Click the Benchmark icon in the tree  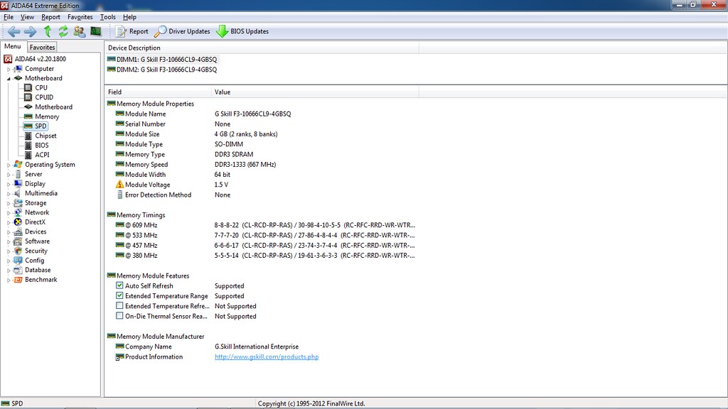(18, 280)
